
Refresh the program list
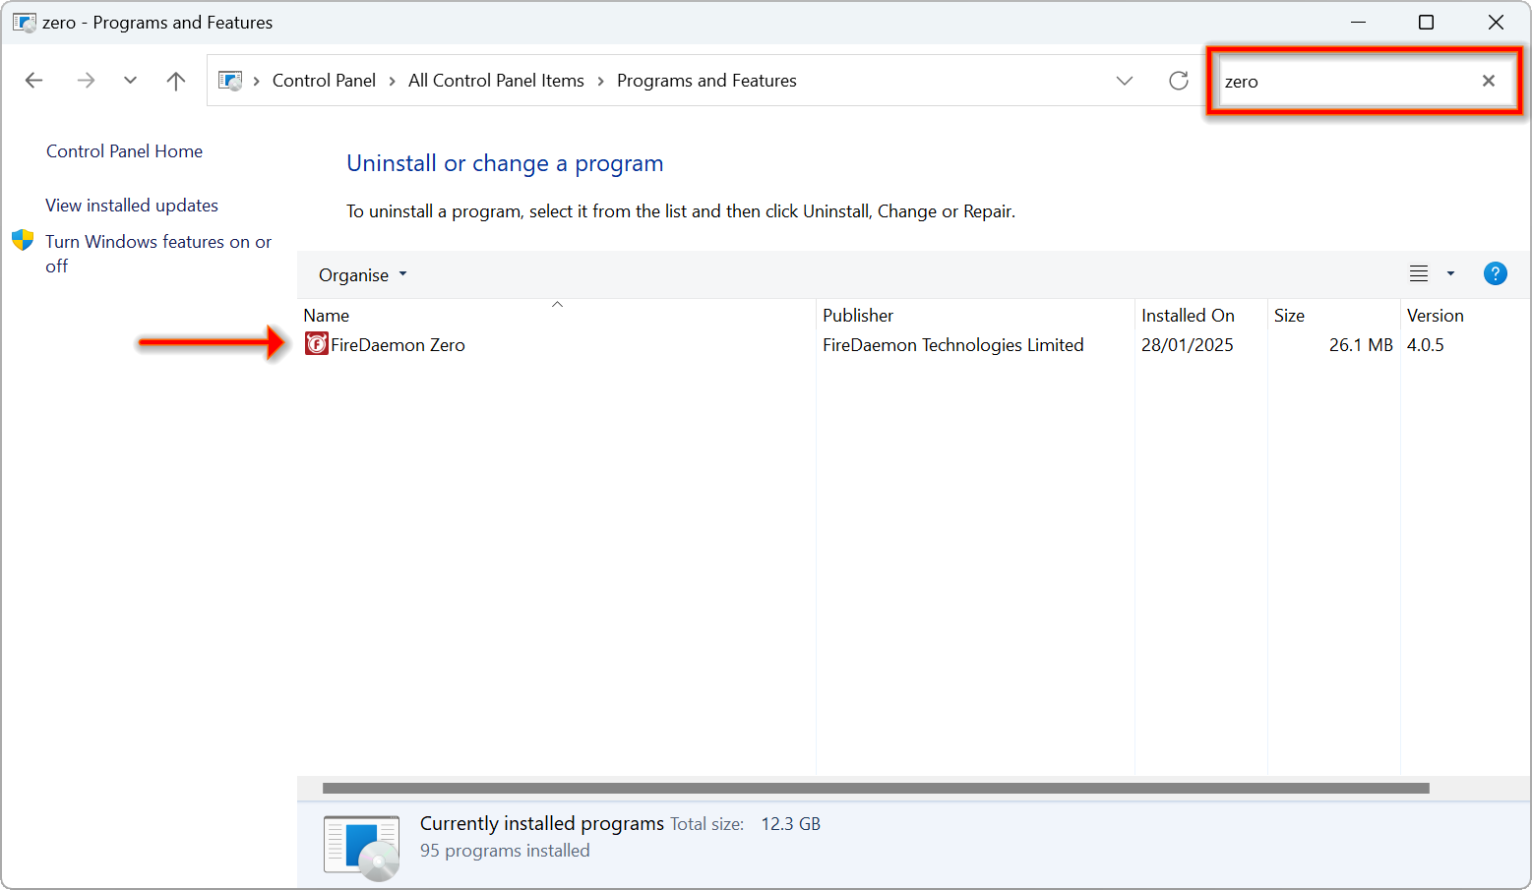click(x=1179, y=81)
